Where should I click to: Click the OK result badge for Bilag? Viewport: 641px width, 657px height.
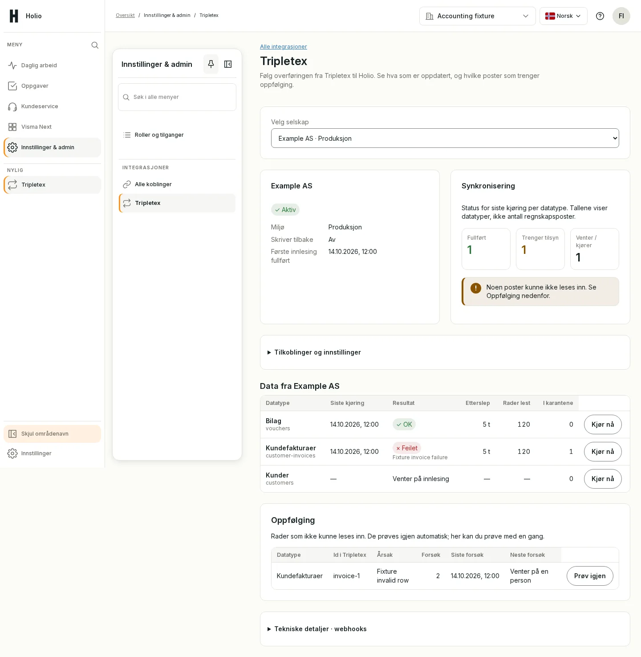point(404,424)
